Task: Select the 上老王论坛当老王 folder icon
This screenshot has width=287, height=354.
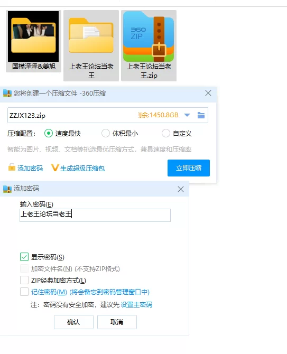Action: (x=91, y=36)
